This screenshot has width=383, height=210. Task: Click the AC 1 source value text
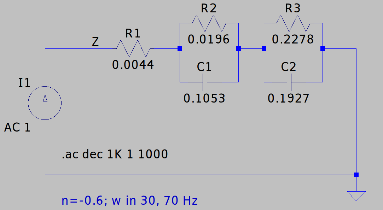(x=17, y=127)
